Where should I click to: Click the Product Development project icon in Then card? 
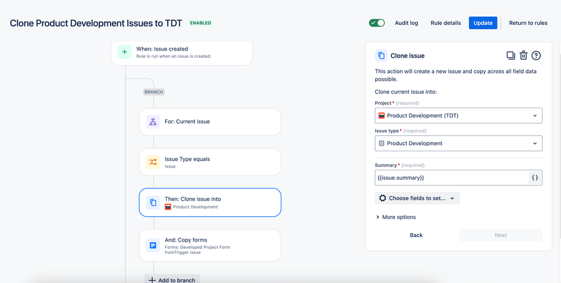[x=168, y=207]
